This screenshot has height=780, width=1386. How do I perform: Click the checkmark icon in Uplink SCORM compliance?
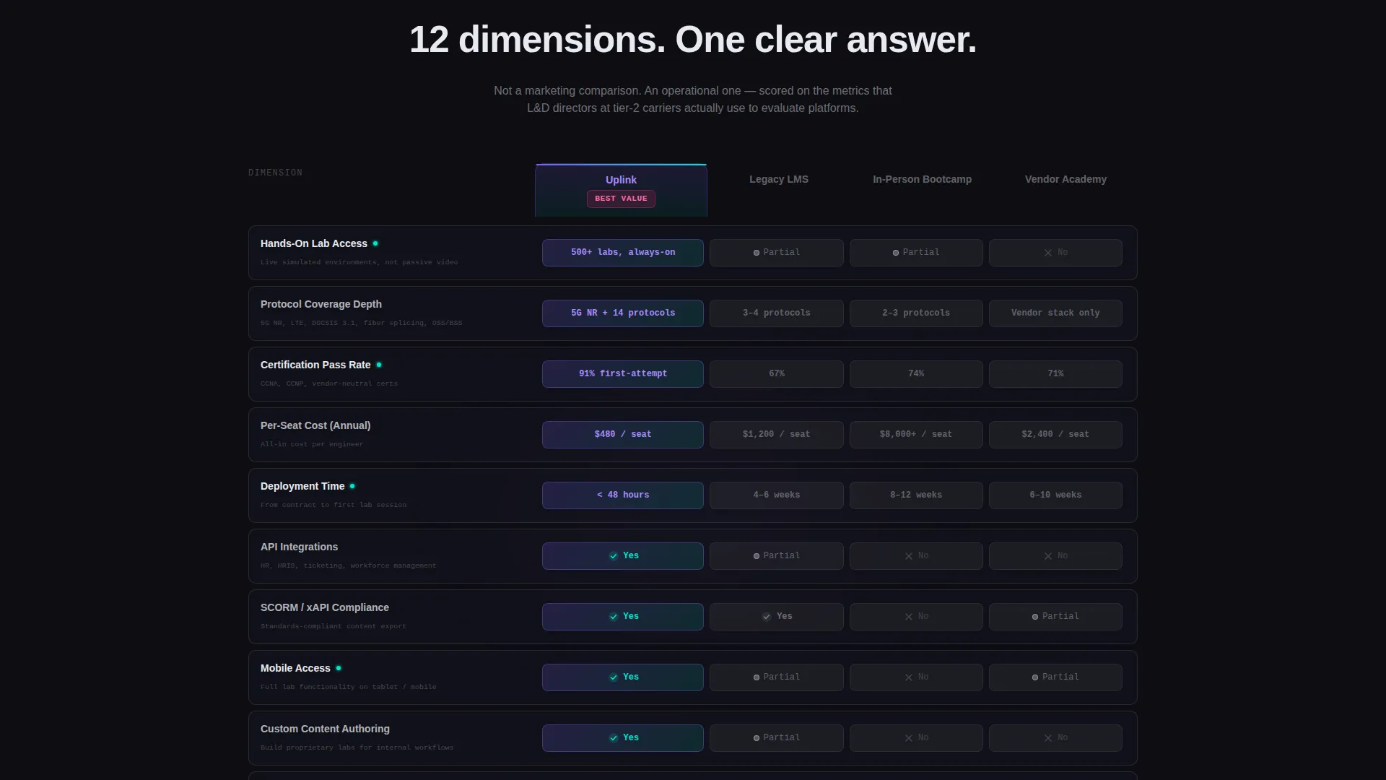pos(614,617)
